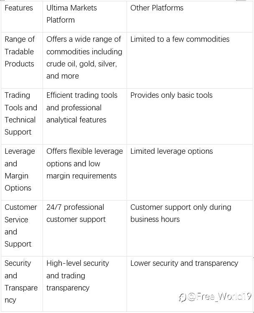Select the Features header cell
254x313 pixels.
[22, 17]
